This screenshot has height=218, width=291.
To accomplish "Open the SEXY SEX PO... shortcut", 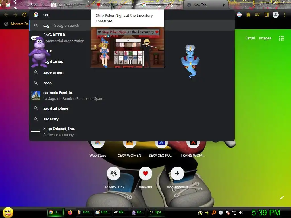I will (161, 150).
